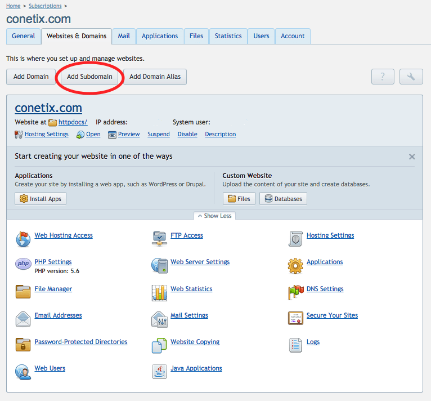Open the Mail Settings link
431x401 pixels.
click(190, 315)
